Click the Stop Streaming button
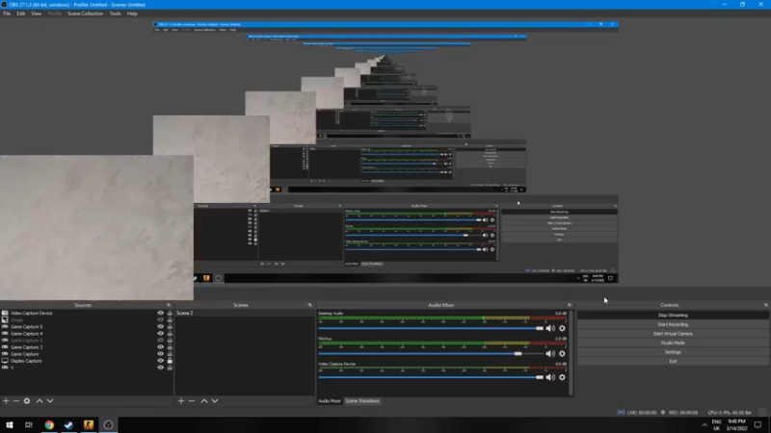Viewport: 771px width, 433px height. (x=673, y=316)
